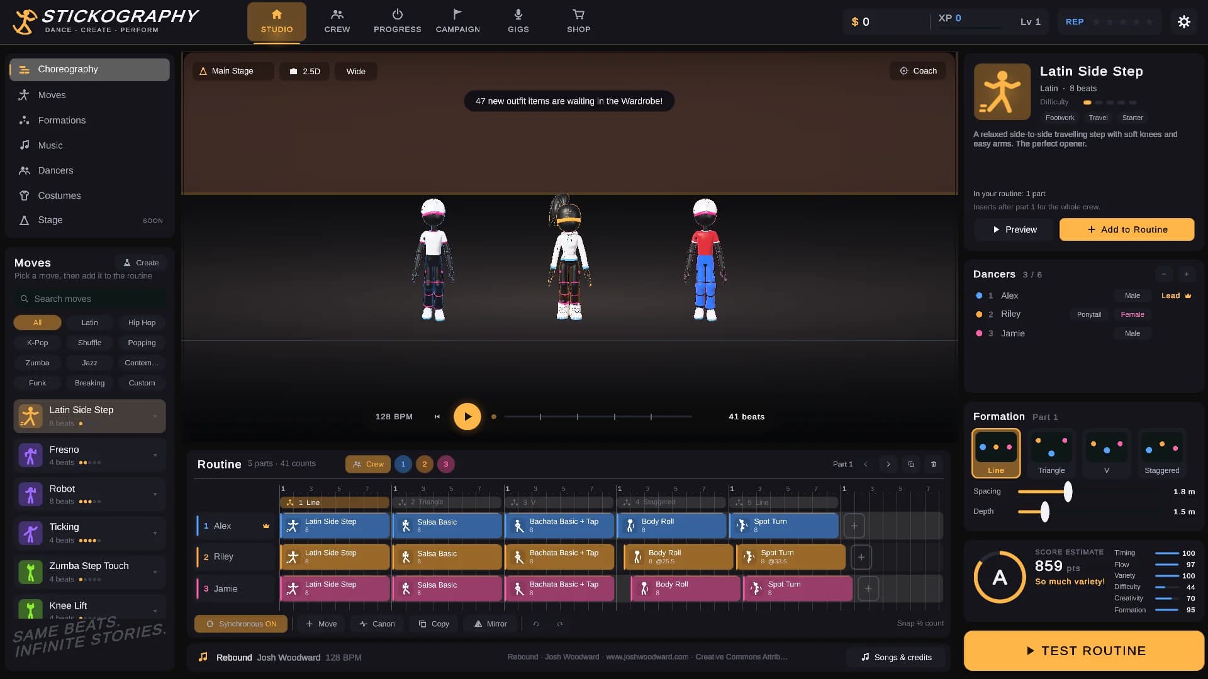1208x679 pixels.
Task: Adjust the Spacing slider handle
Action: pos(1068,492)
